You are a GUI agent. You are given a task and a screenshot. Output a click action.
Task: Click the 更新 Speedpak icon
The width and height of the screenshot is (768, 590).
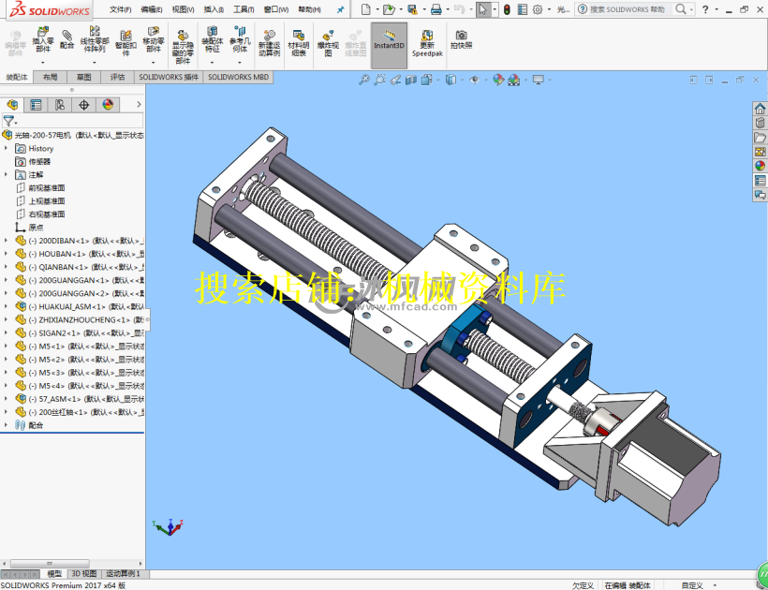tap(425, 42)
